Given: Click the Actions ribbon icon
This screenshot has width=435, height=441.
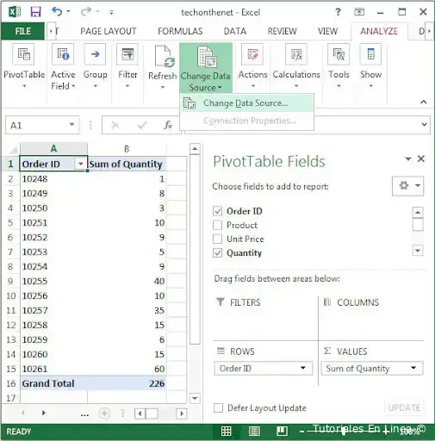Looking at the screenshot, I should [252, 54].
